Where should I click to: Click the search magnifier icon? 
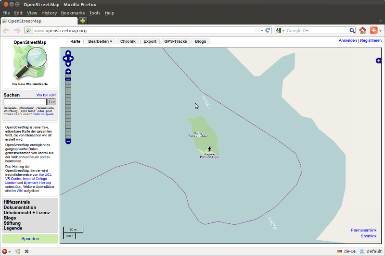pyautogui.click(x=352, y=30)
